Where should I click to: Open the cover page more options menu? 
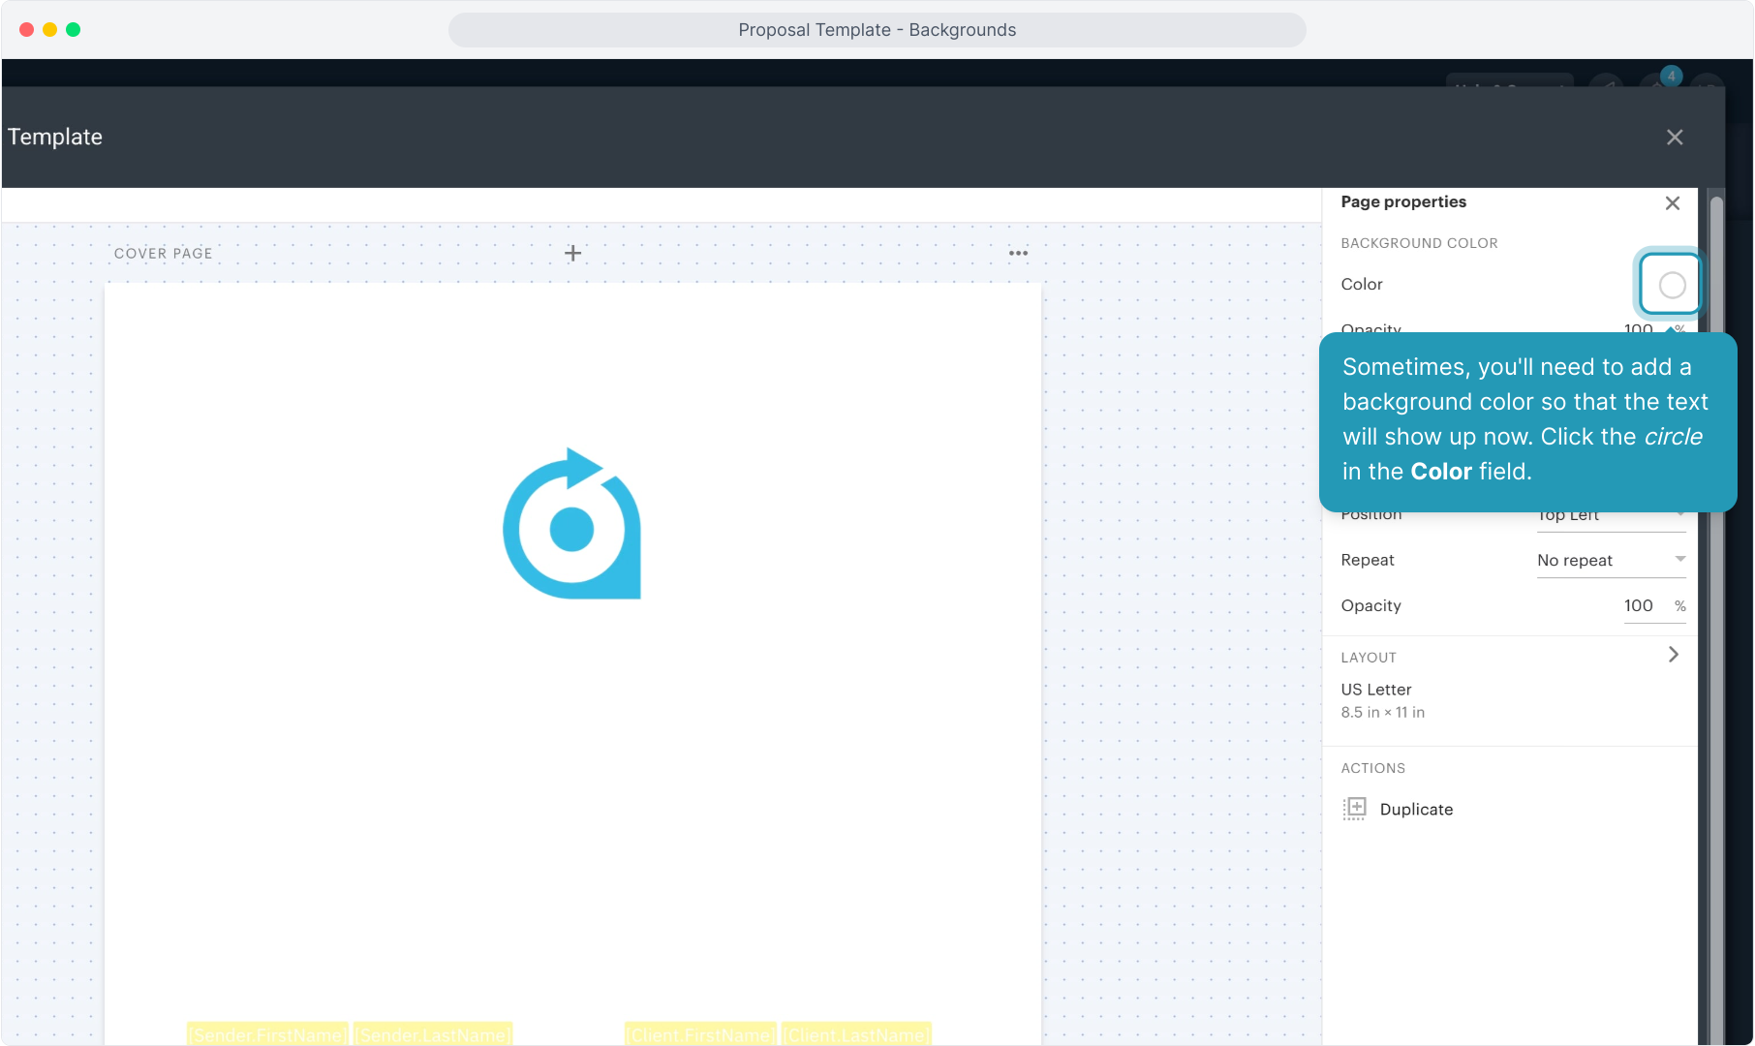[1018, 253]
